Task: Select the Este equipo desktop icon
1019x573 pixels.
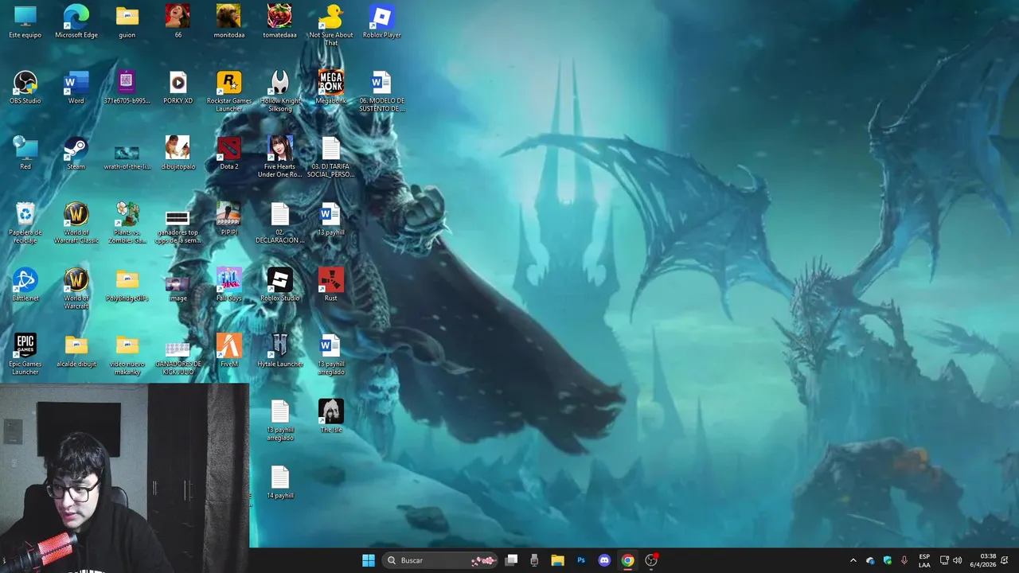Action: pyautogui.click(x=25, y=21)
